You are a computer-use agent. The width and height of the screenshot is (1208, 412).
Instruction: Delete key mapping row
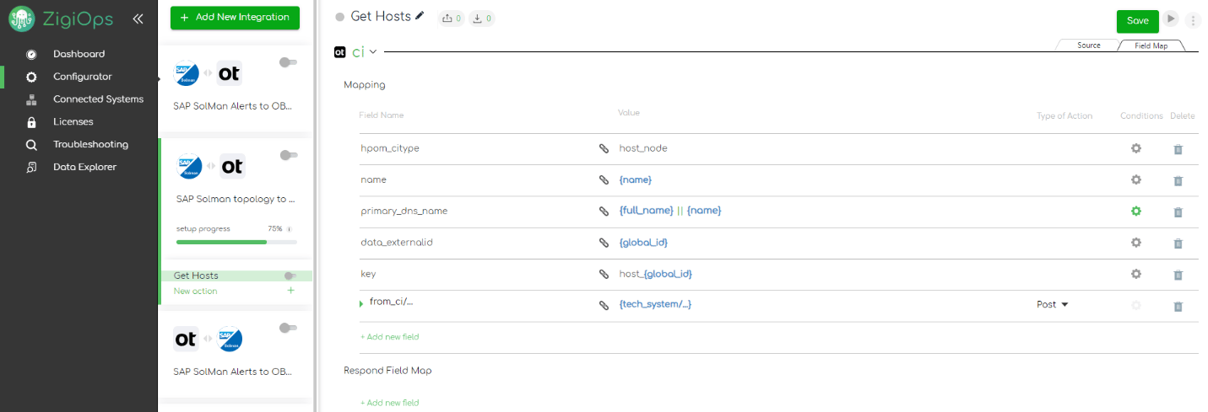pos(1178,276)
